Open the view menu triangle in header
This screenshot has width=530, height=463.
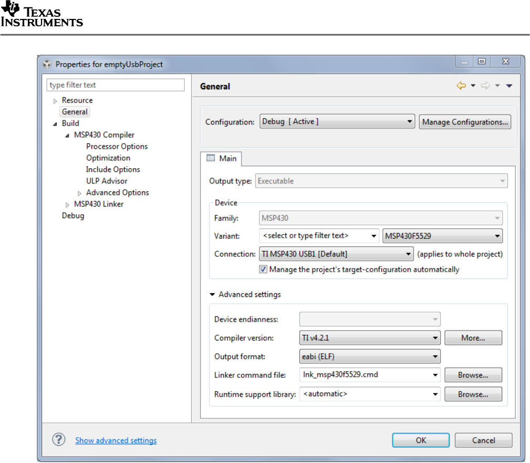tap(509, 86)
